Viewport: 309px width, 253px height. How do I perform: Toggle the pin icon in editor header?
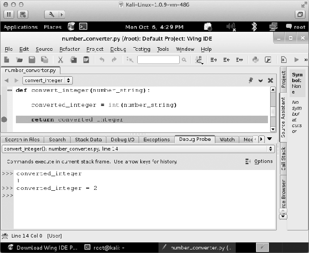point(251,80)
